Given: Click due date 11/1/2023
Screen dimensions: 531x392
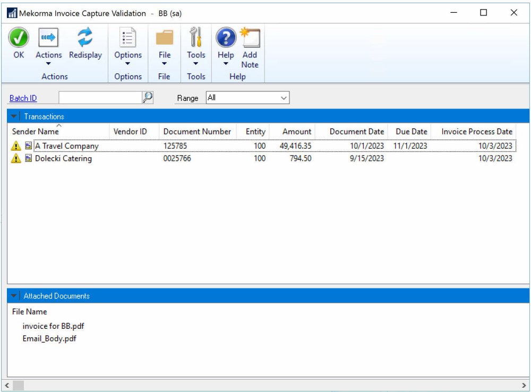Looking at the screenshot, I should point(410,146).
